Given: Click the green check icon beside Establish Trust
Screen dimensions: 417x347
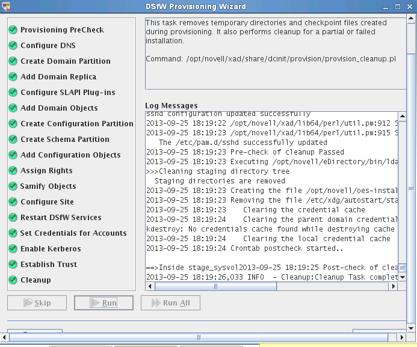Looking at the screenshot, I should point(13,265).
